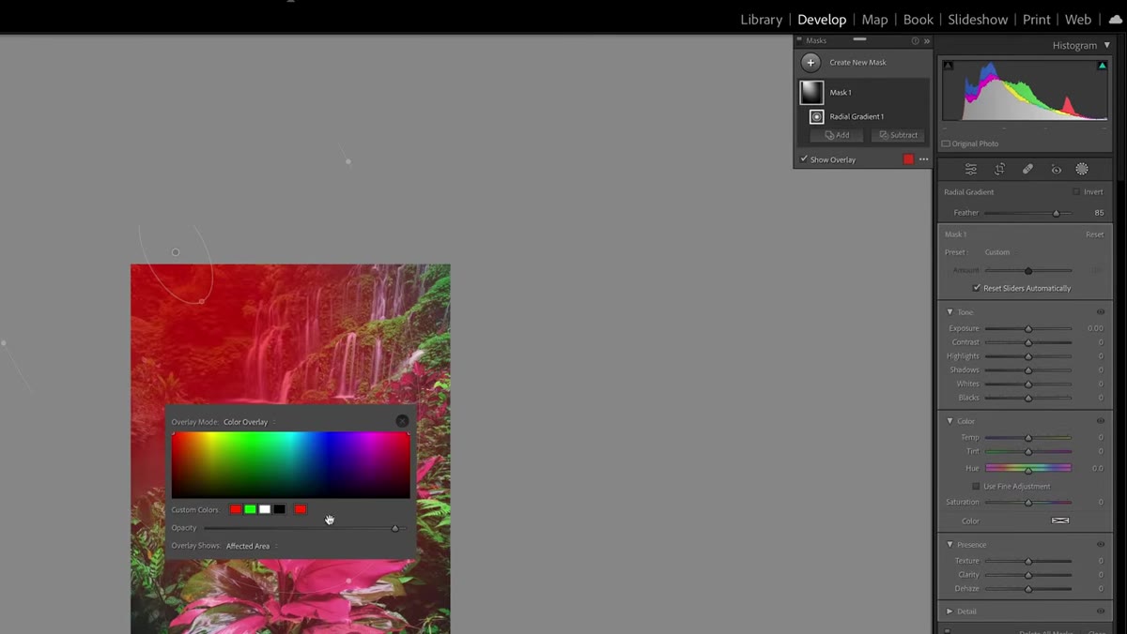This screenshot has height=634, width=1127.
Task: Click the Temp slider handle
Action: [1028, 437]
